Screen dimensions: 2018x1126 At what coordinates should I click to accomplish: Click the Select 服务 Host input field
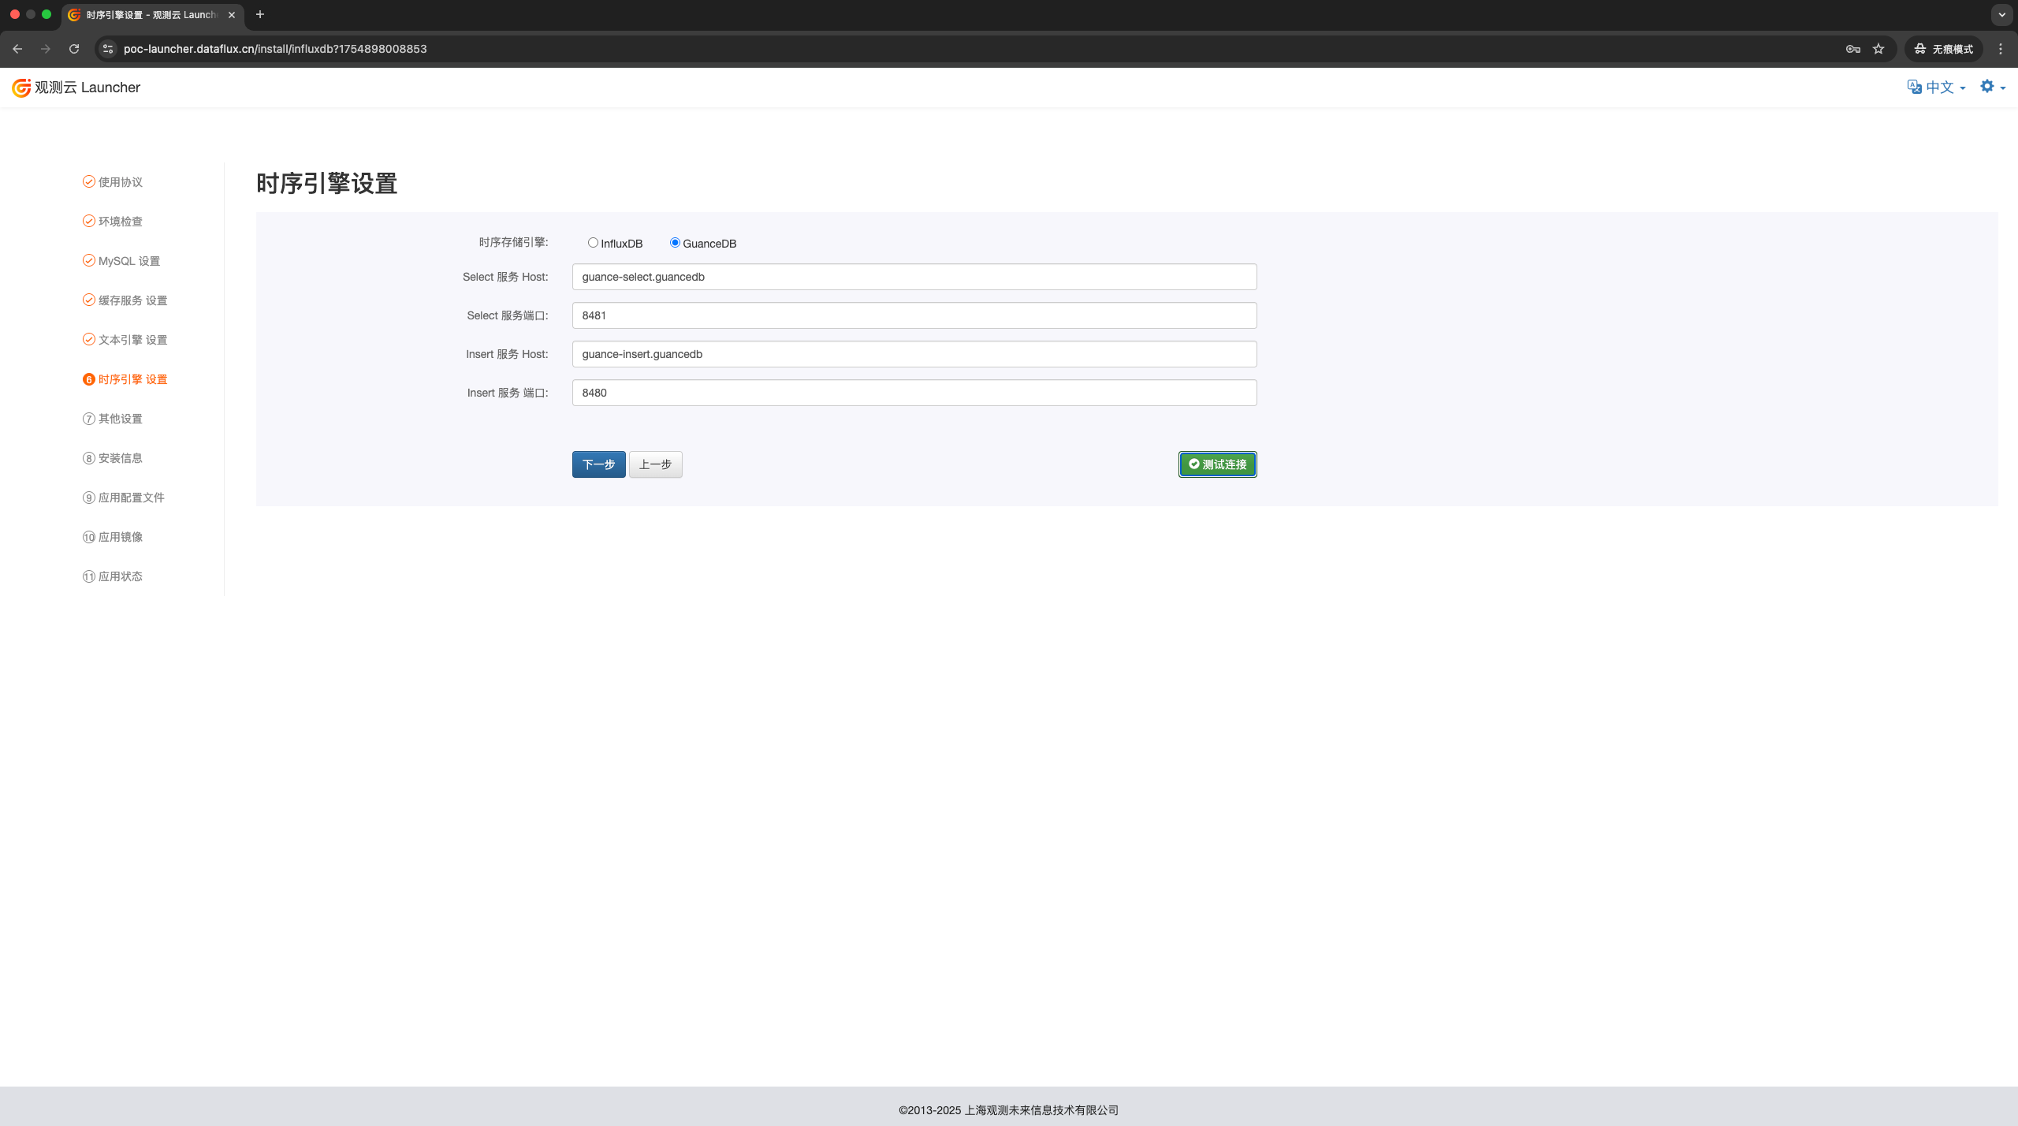914,277
